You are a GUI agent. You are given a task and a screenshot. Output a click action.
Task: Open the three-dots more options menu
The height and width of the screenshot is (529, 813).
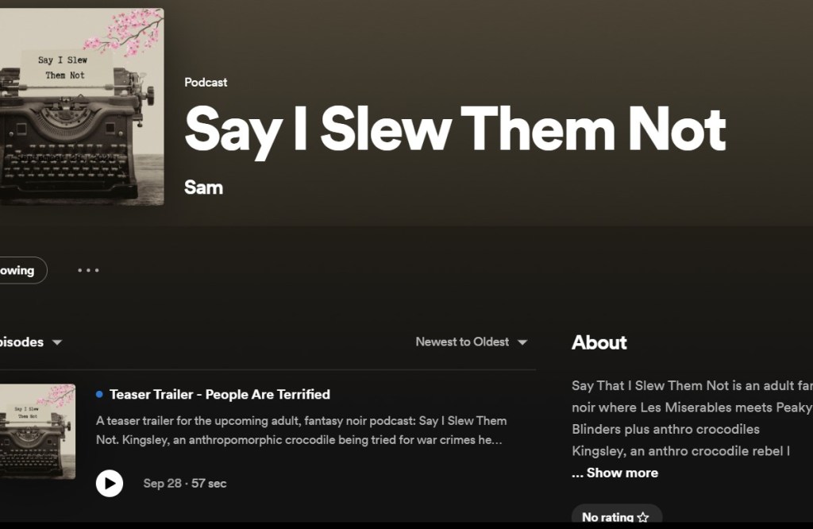pyautogui.click(x=88, y=270)
